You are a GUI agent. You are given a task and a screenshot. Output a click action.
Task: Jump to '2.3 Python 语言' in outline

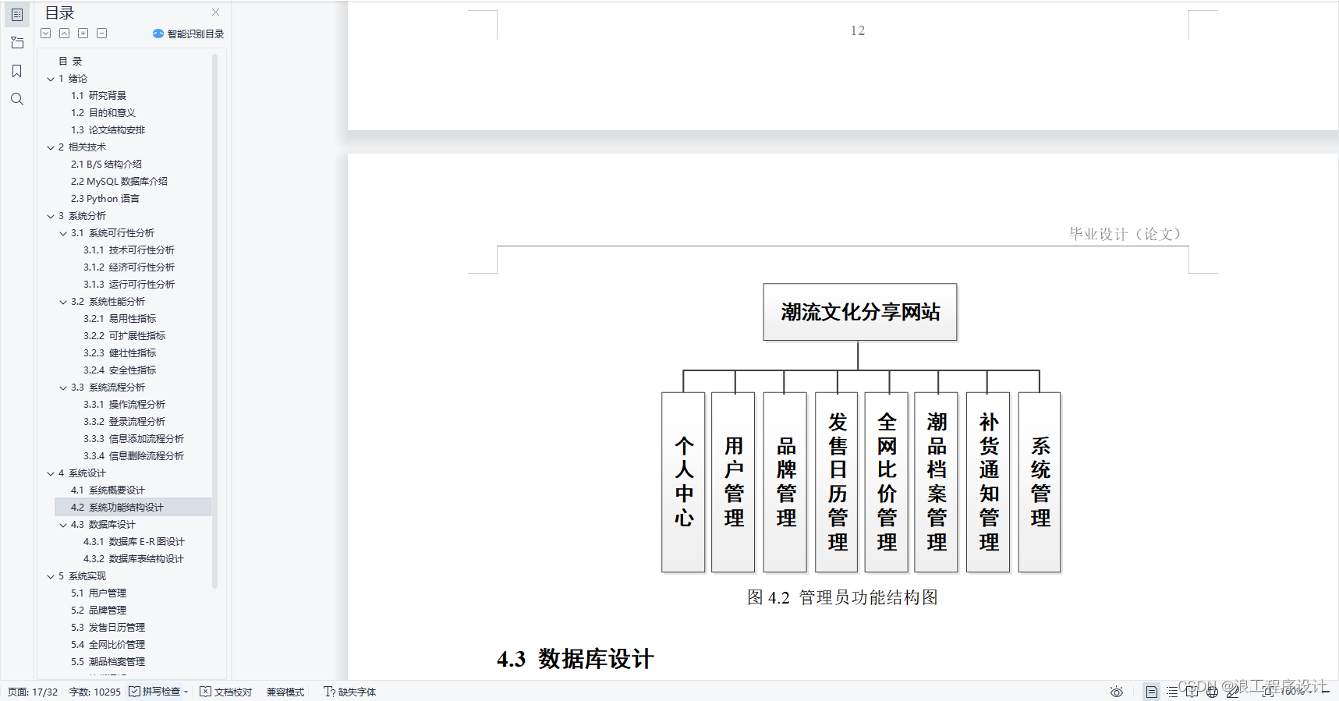[104, 198]
